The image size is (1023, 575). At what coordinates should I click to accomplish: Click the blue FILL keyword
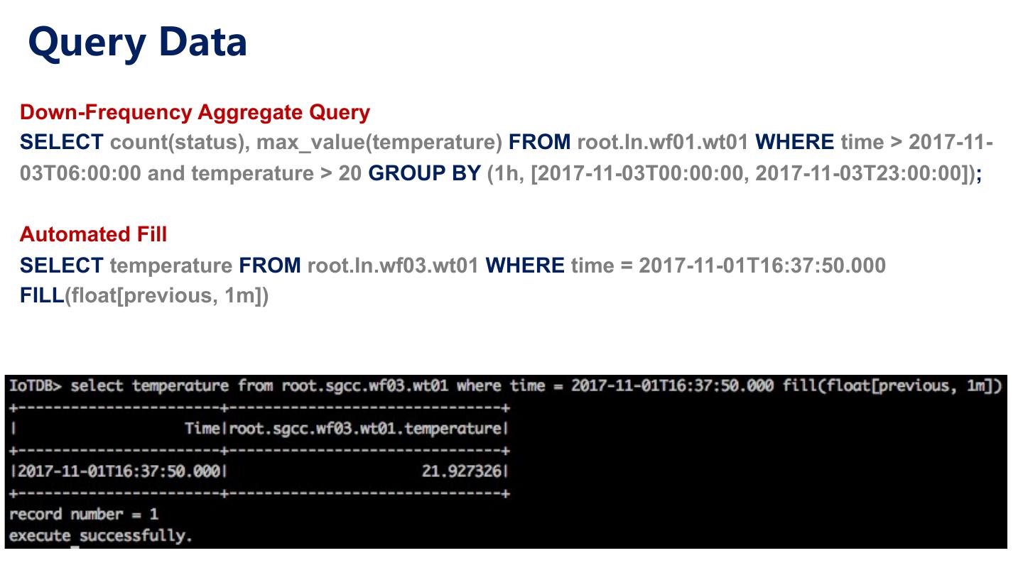tap(42, 295)
